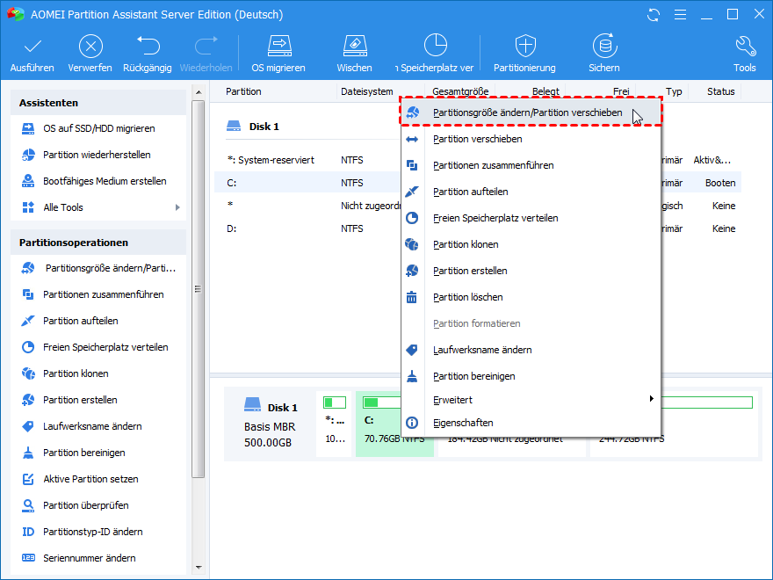Click the system-reserved block in disk map

click(x=335, y=424)
